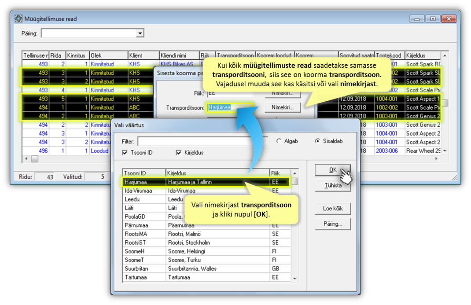Select the Sisaldab radio button

[x=317, y=141]
